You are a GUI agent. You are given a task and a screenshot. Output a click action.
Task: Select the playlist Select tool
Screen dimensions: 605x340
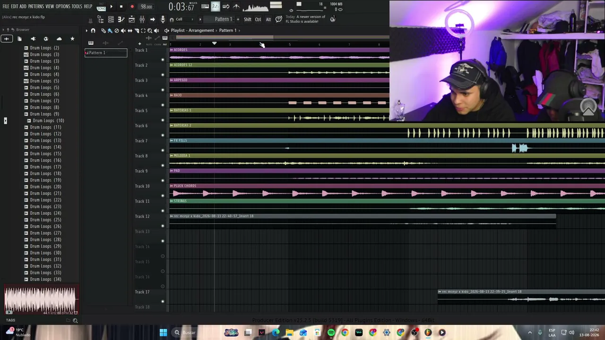click(x=143, y=31)
